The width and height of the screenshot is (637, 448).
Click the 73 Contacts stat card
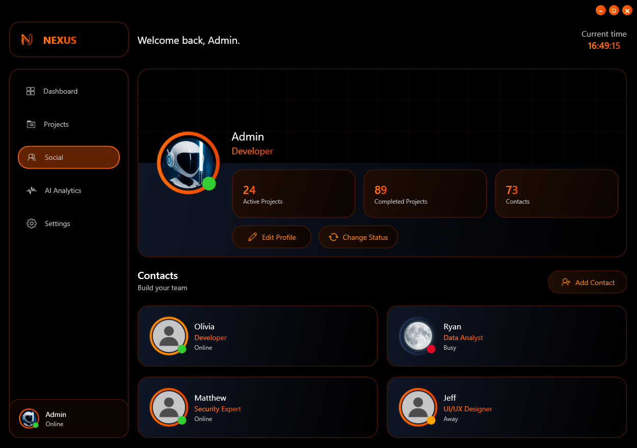556,193
